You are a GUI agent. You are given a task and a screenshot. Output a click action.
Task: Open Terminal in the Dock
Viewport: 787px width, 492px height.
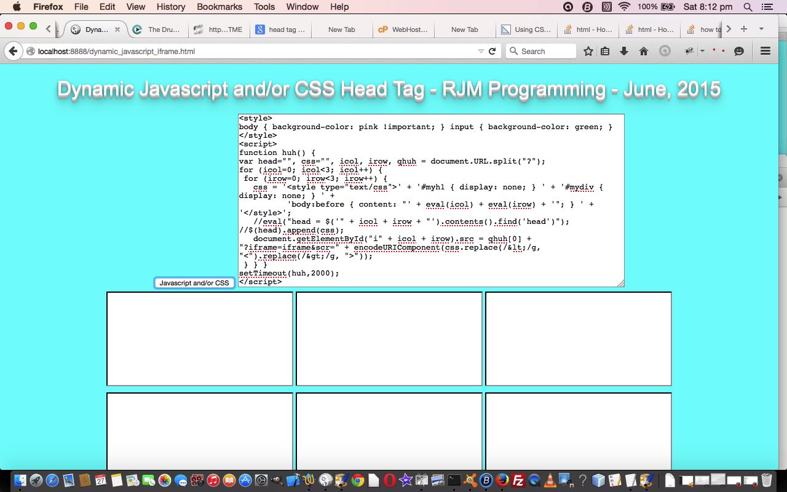pyautogui.click(x=454, y=480)
